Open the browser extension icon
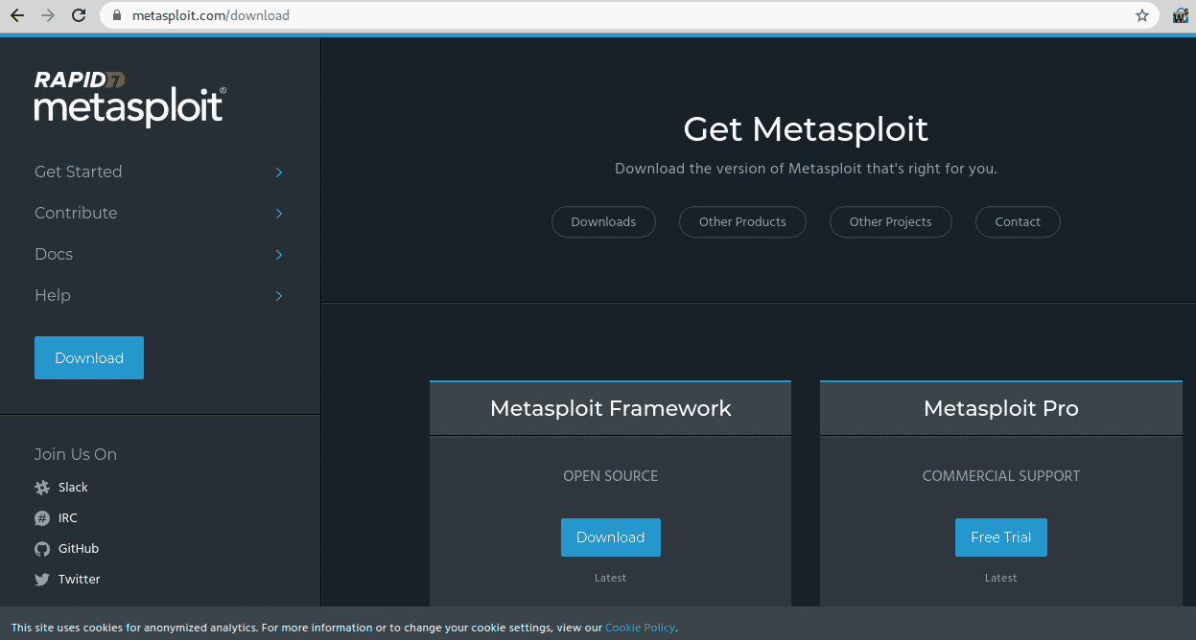The width and height of the screenshot is (1196, 640). pyautogui.click(x=1180, y=15)
